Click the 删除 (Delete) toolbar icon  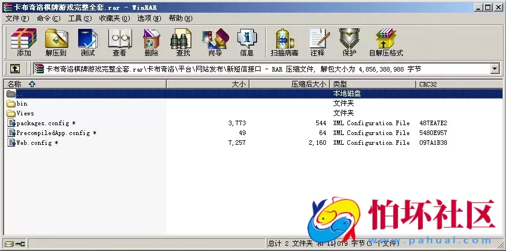[151, 42]
